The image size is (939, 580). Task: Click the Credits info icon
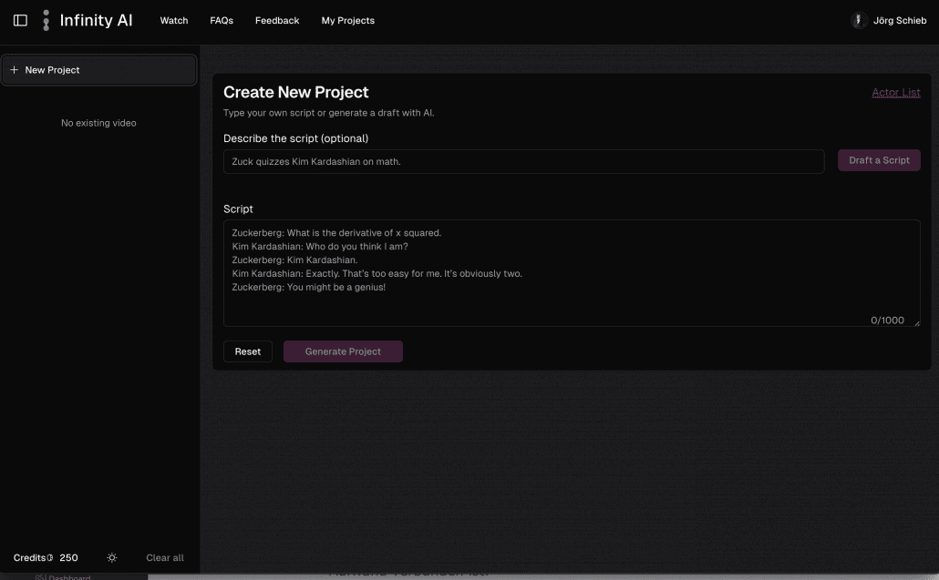(49, 557)
